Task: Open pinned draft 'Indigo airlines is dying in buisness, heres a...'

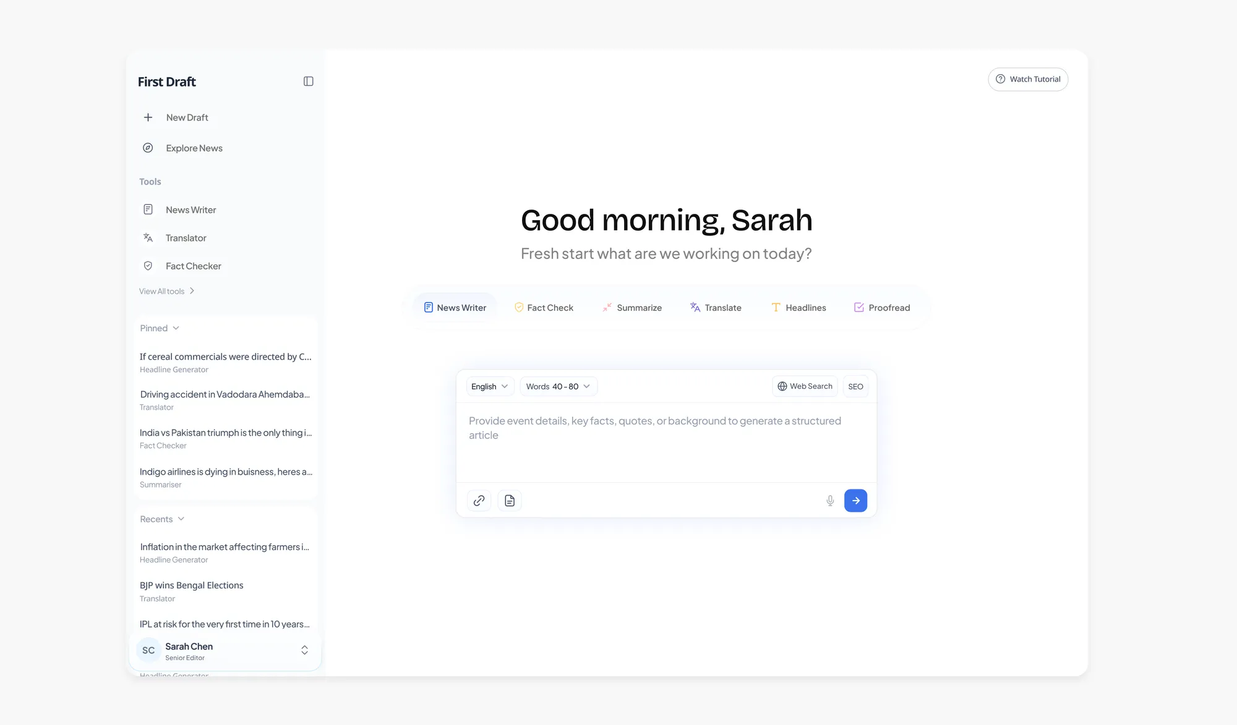Action: click(226, 478)
